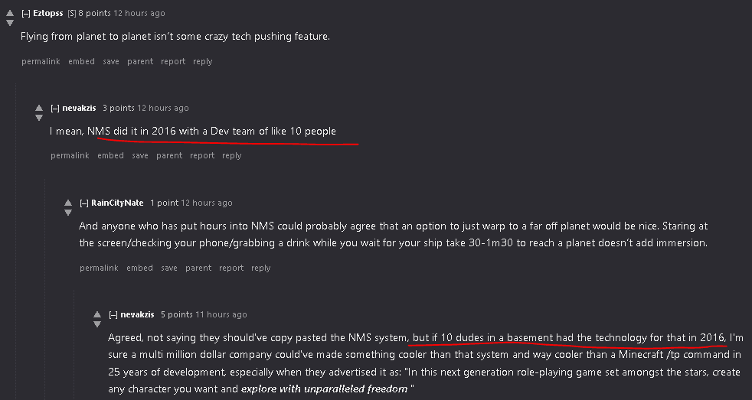
Task: Save RainCityNate's comment
Action: pos(169,268)
